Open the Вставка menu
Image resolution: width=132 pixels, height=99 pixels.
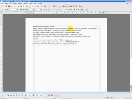(x=15, y=4)
